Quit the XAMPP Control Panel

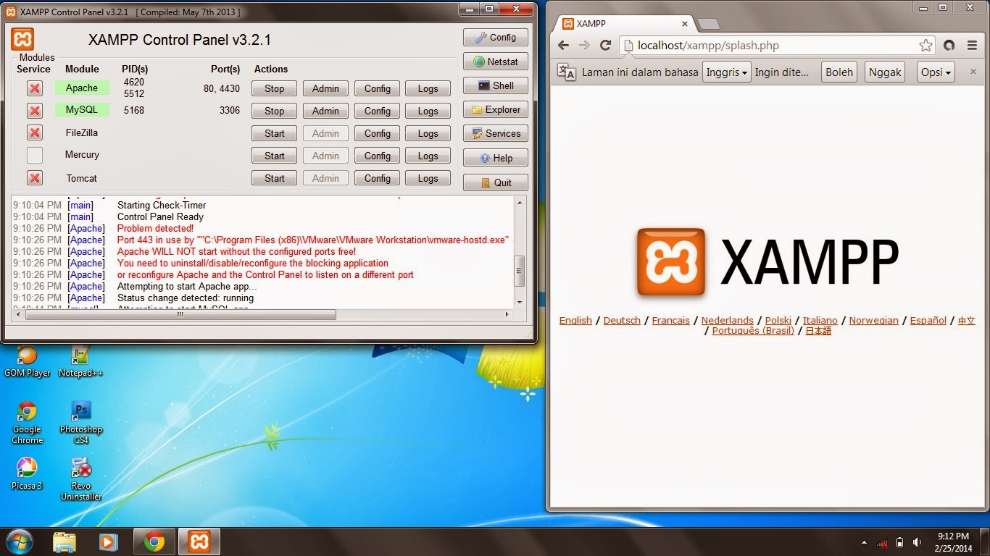click(496, 182)
